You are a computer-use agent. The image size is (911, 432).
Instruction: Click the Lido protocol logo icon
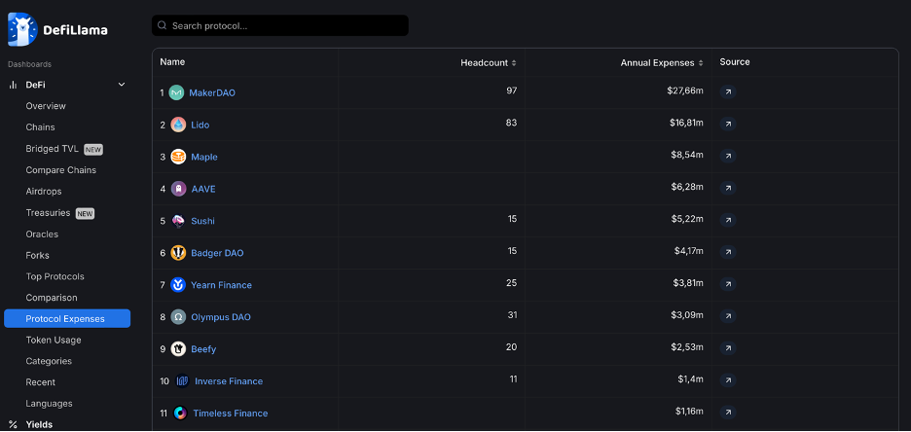coord(178,125)
